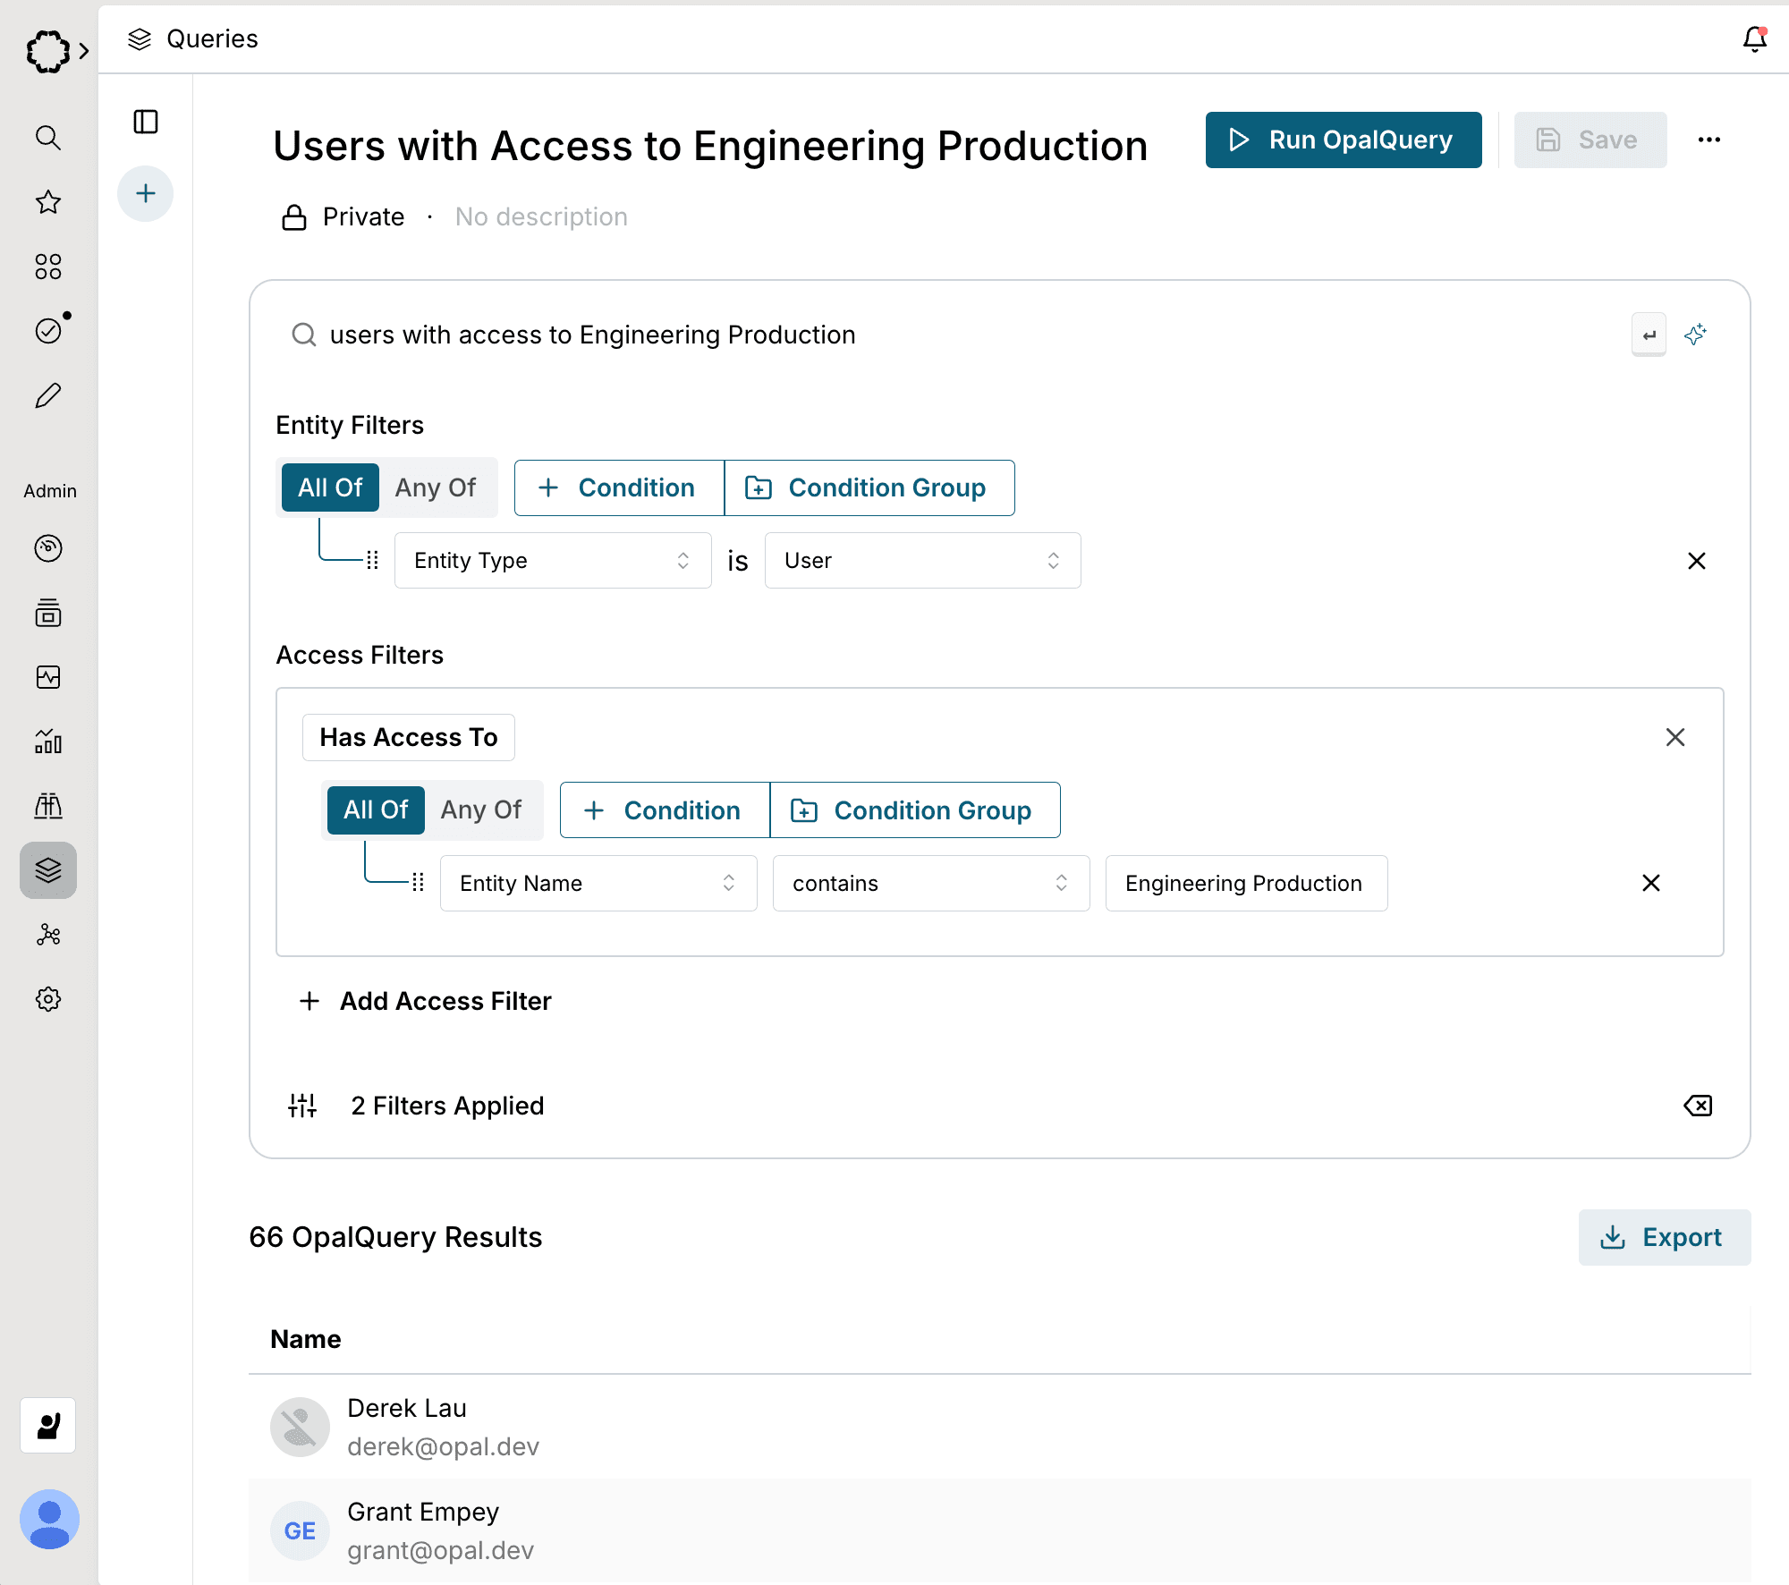
Task: Open search from the left sidebar
Action: tap(48, 138)
